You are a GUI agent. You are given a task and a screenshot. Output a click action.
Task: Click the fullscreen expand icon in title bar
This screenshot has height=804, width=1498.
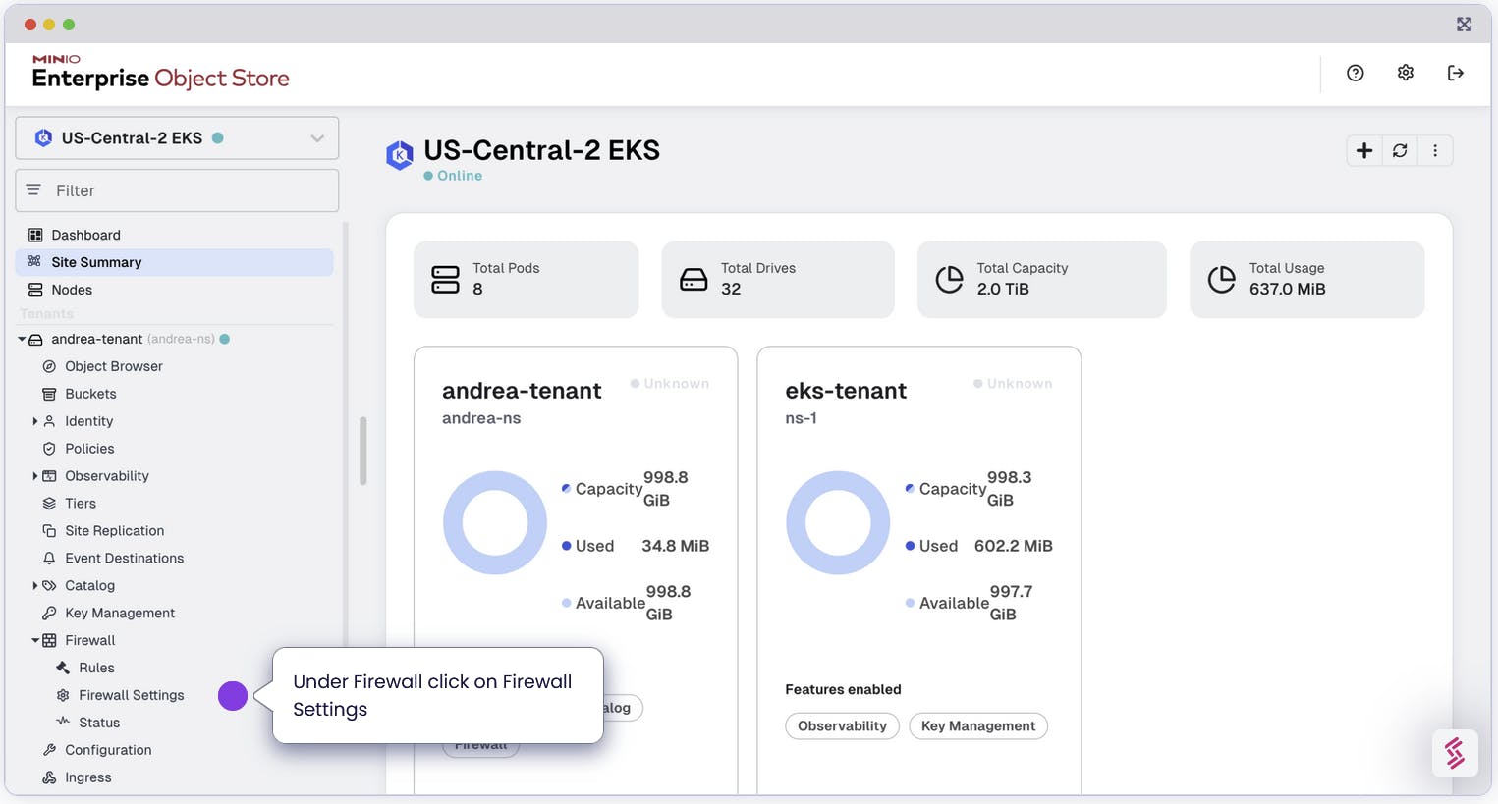[1464, 25]
